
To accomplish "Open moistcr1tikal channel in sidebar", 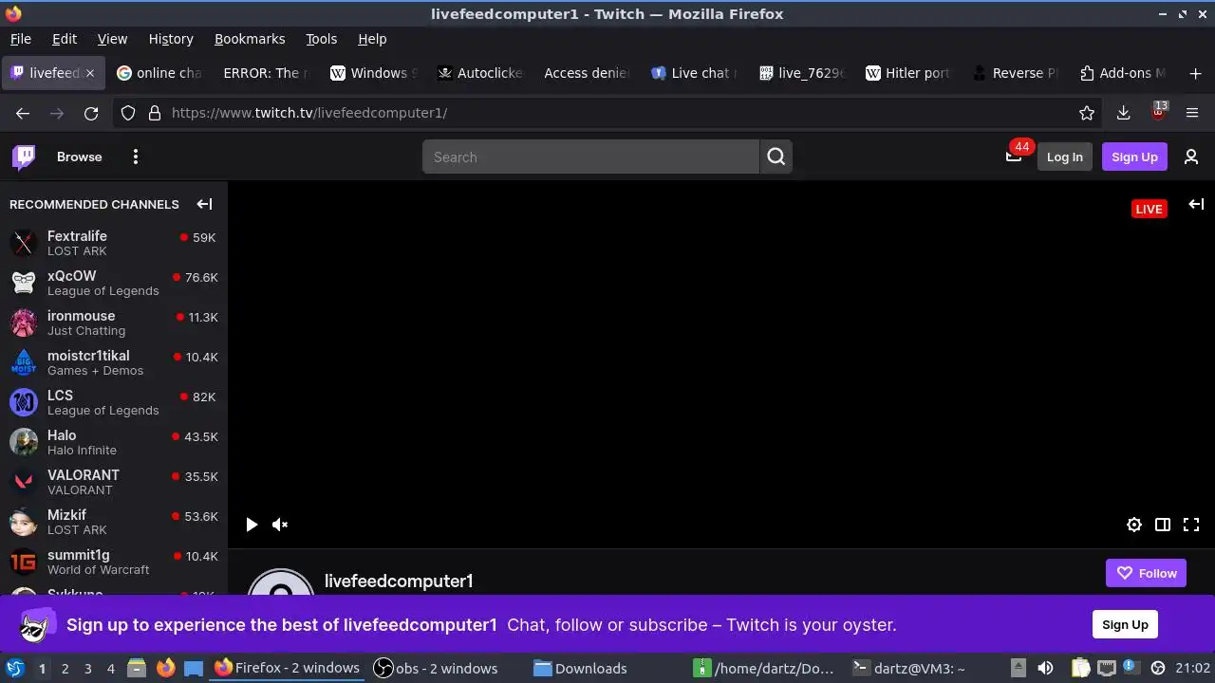I will (114, 362).
